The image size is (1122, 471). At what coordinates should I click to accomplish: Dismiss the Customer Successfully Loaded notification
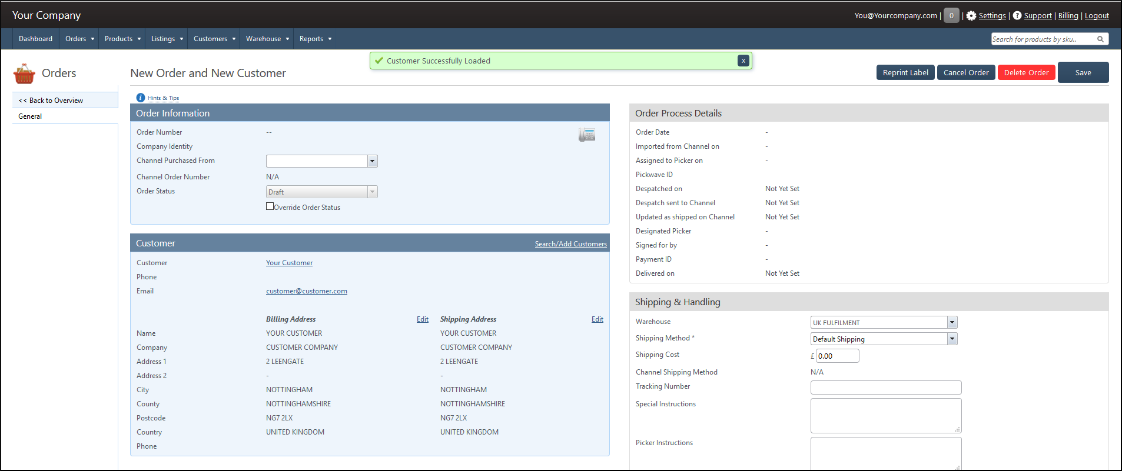[743, 61]
